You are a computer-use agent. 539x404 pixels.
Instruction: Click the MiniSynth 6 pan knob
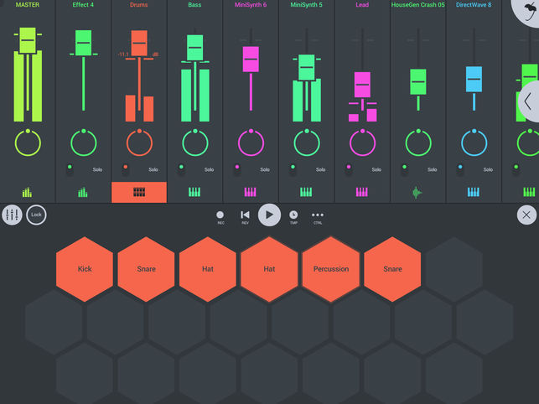(251, 142)
